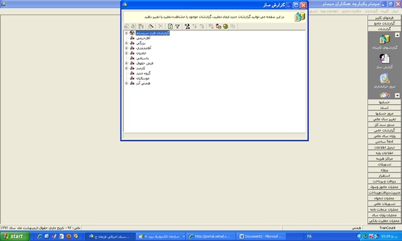Click the green-arrow package icon in toolbar
Image resolution: width=402 pixels, height=241 pixels.
click(x=225, y=26)
